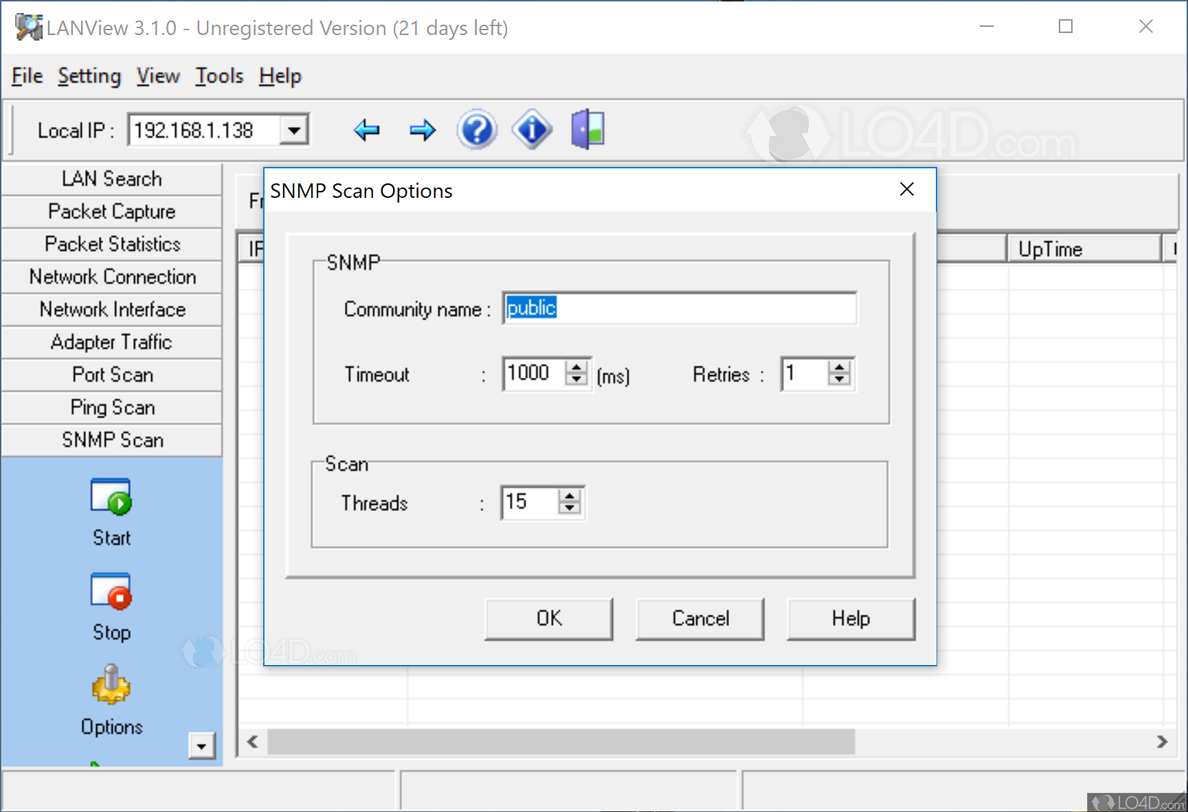Open help via question mark icon
1188x812 pixels.
pyautogui.click(x=477, y=130)
